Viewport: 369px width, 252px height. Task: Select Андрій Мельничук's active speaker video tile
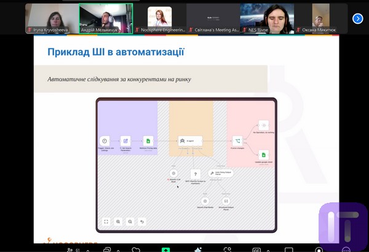tap(106, 18)
